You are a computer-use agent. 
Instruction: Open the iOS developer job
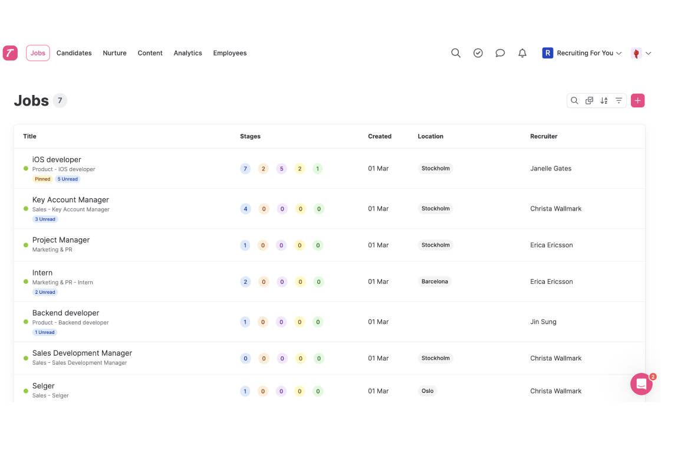pyautogui.click(x=57, y=160)
